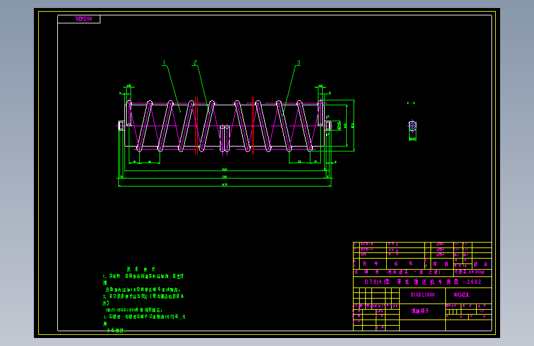Select the right shaft end of roller
Image resolution: width=534 pixels, height=346 pixels.
(328, 126)
